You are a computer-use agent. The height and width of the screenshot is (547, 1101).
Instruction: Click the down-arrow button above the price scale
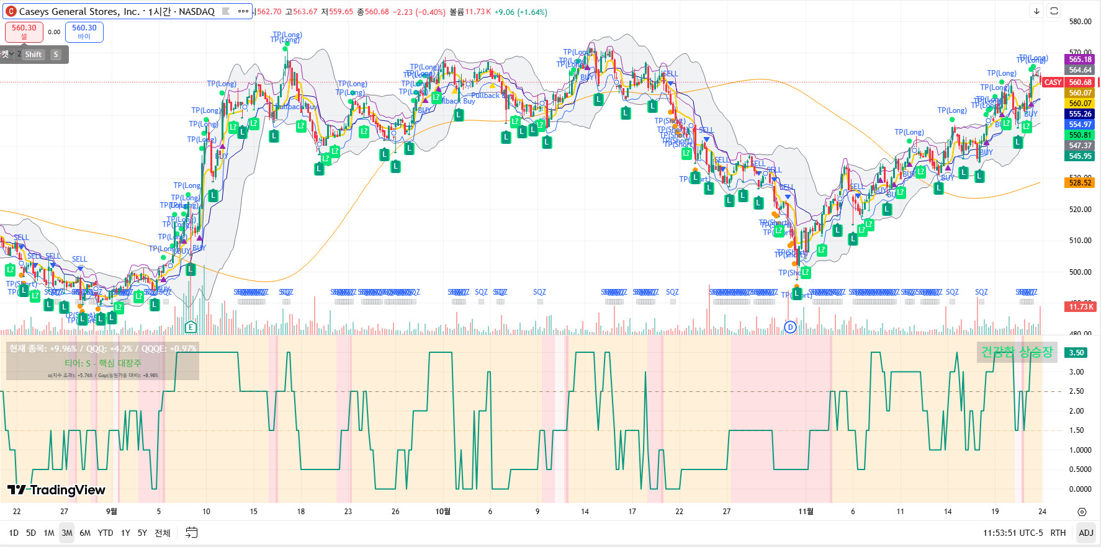(1036, 11)
